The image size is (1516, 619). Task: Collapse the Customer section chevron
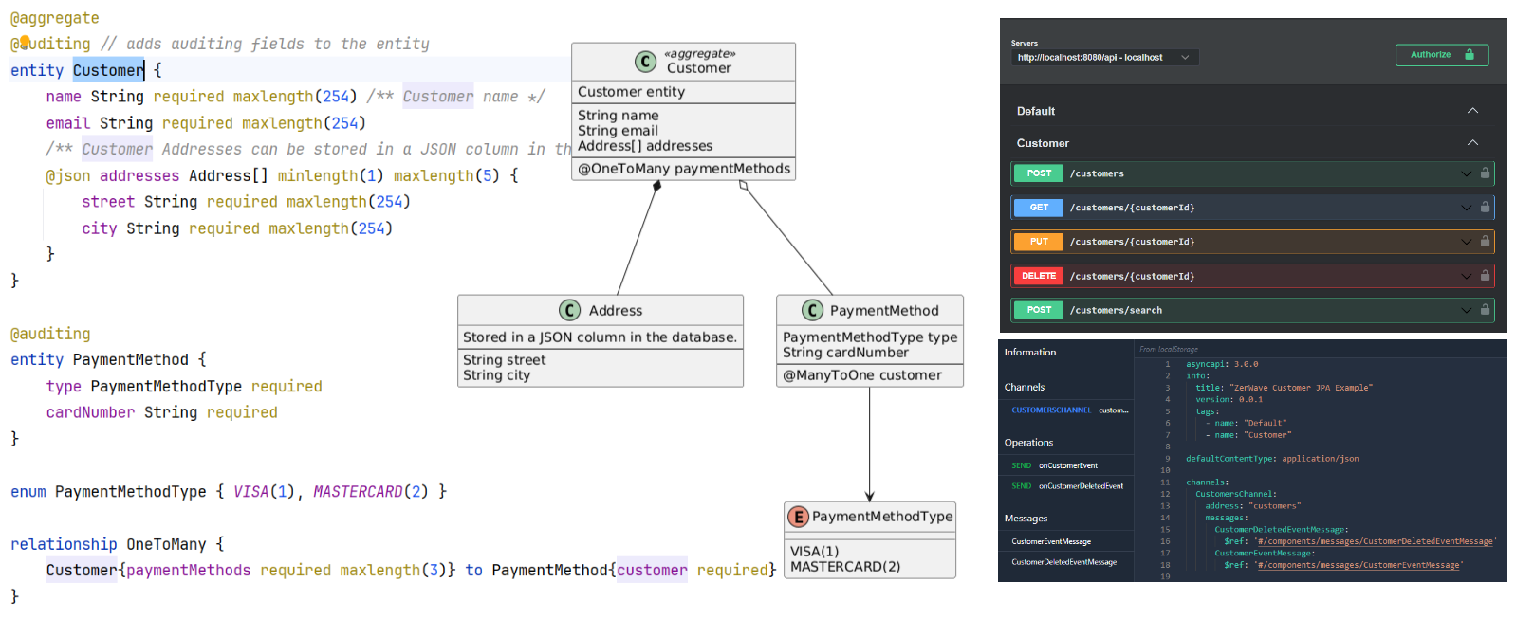coord(1472,143)
